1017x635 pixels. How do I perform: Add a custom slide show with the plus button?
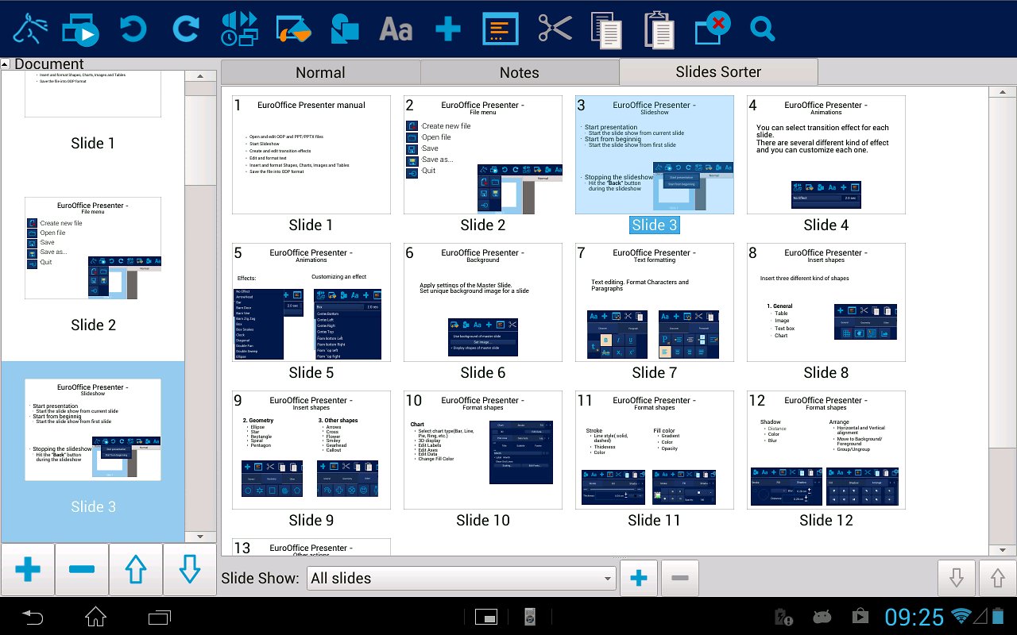(x=639, y=578)
